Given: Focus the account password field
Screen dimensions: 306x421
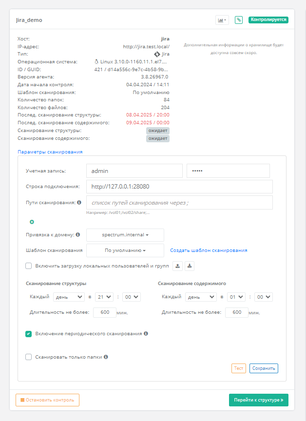Looking at the screenshot, I should coord(228,171).
